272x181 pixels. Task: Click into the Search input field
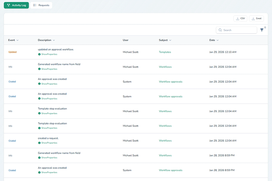tap(239, 30)
